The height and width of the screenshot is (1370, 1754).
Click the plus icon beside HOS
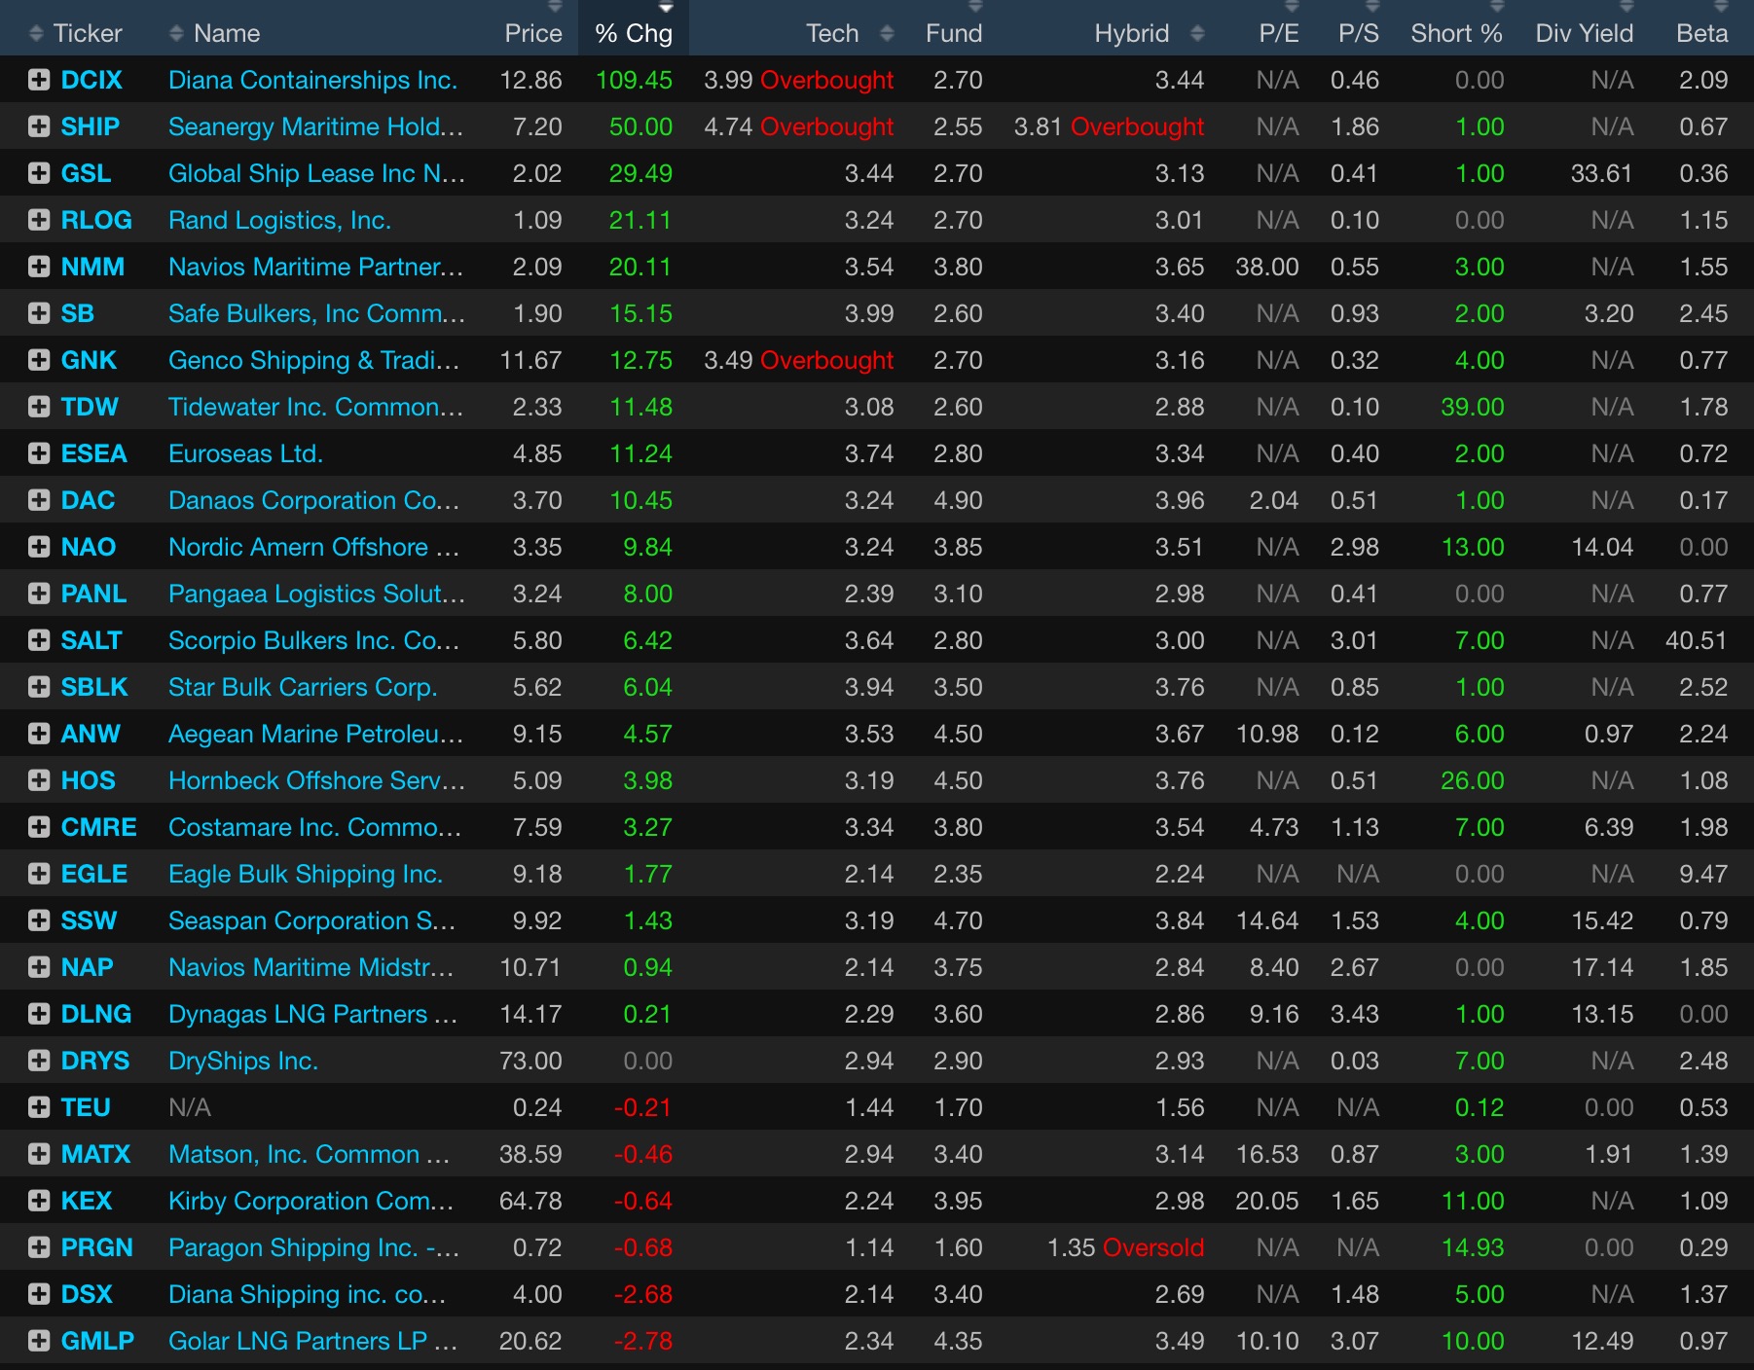click(x=39, y=780)
